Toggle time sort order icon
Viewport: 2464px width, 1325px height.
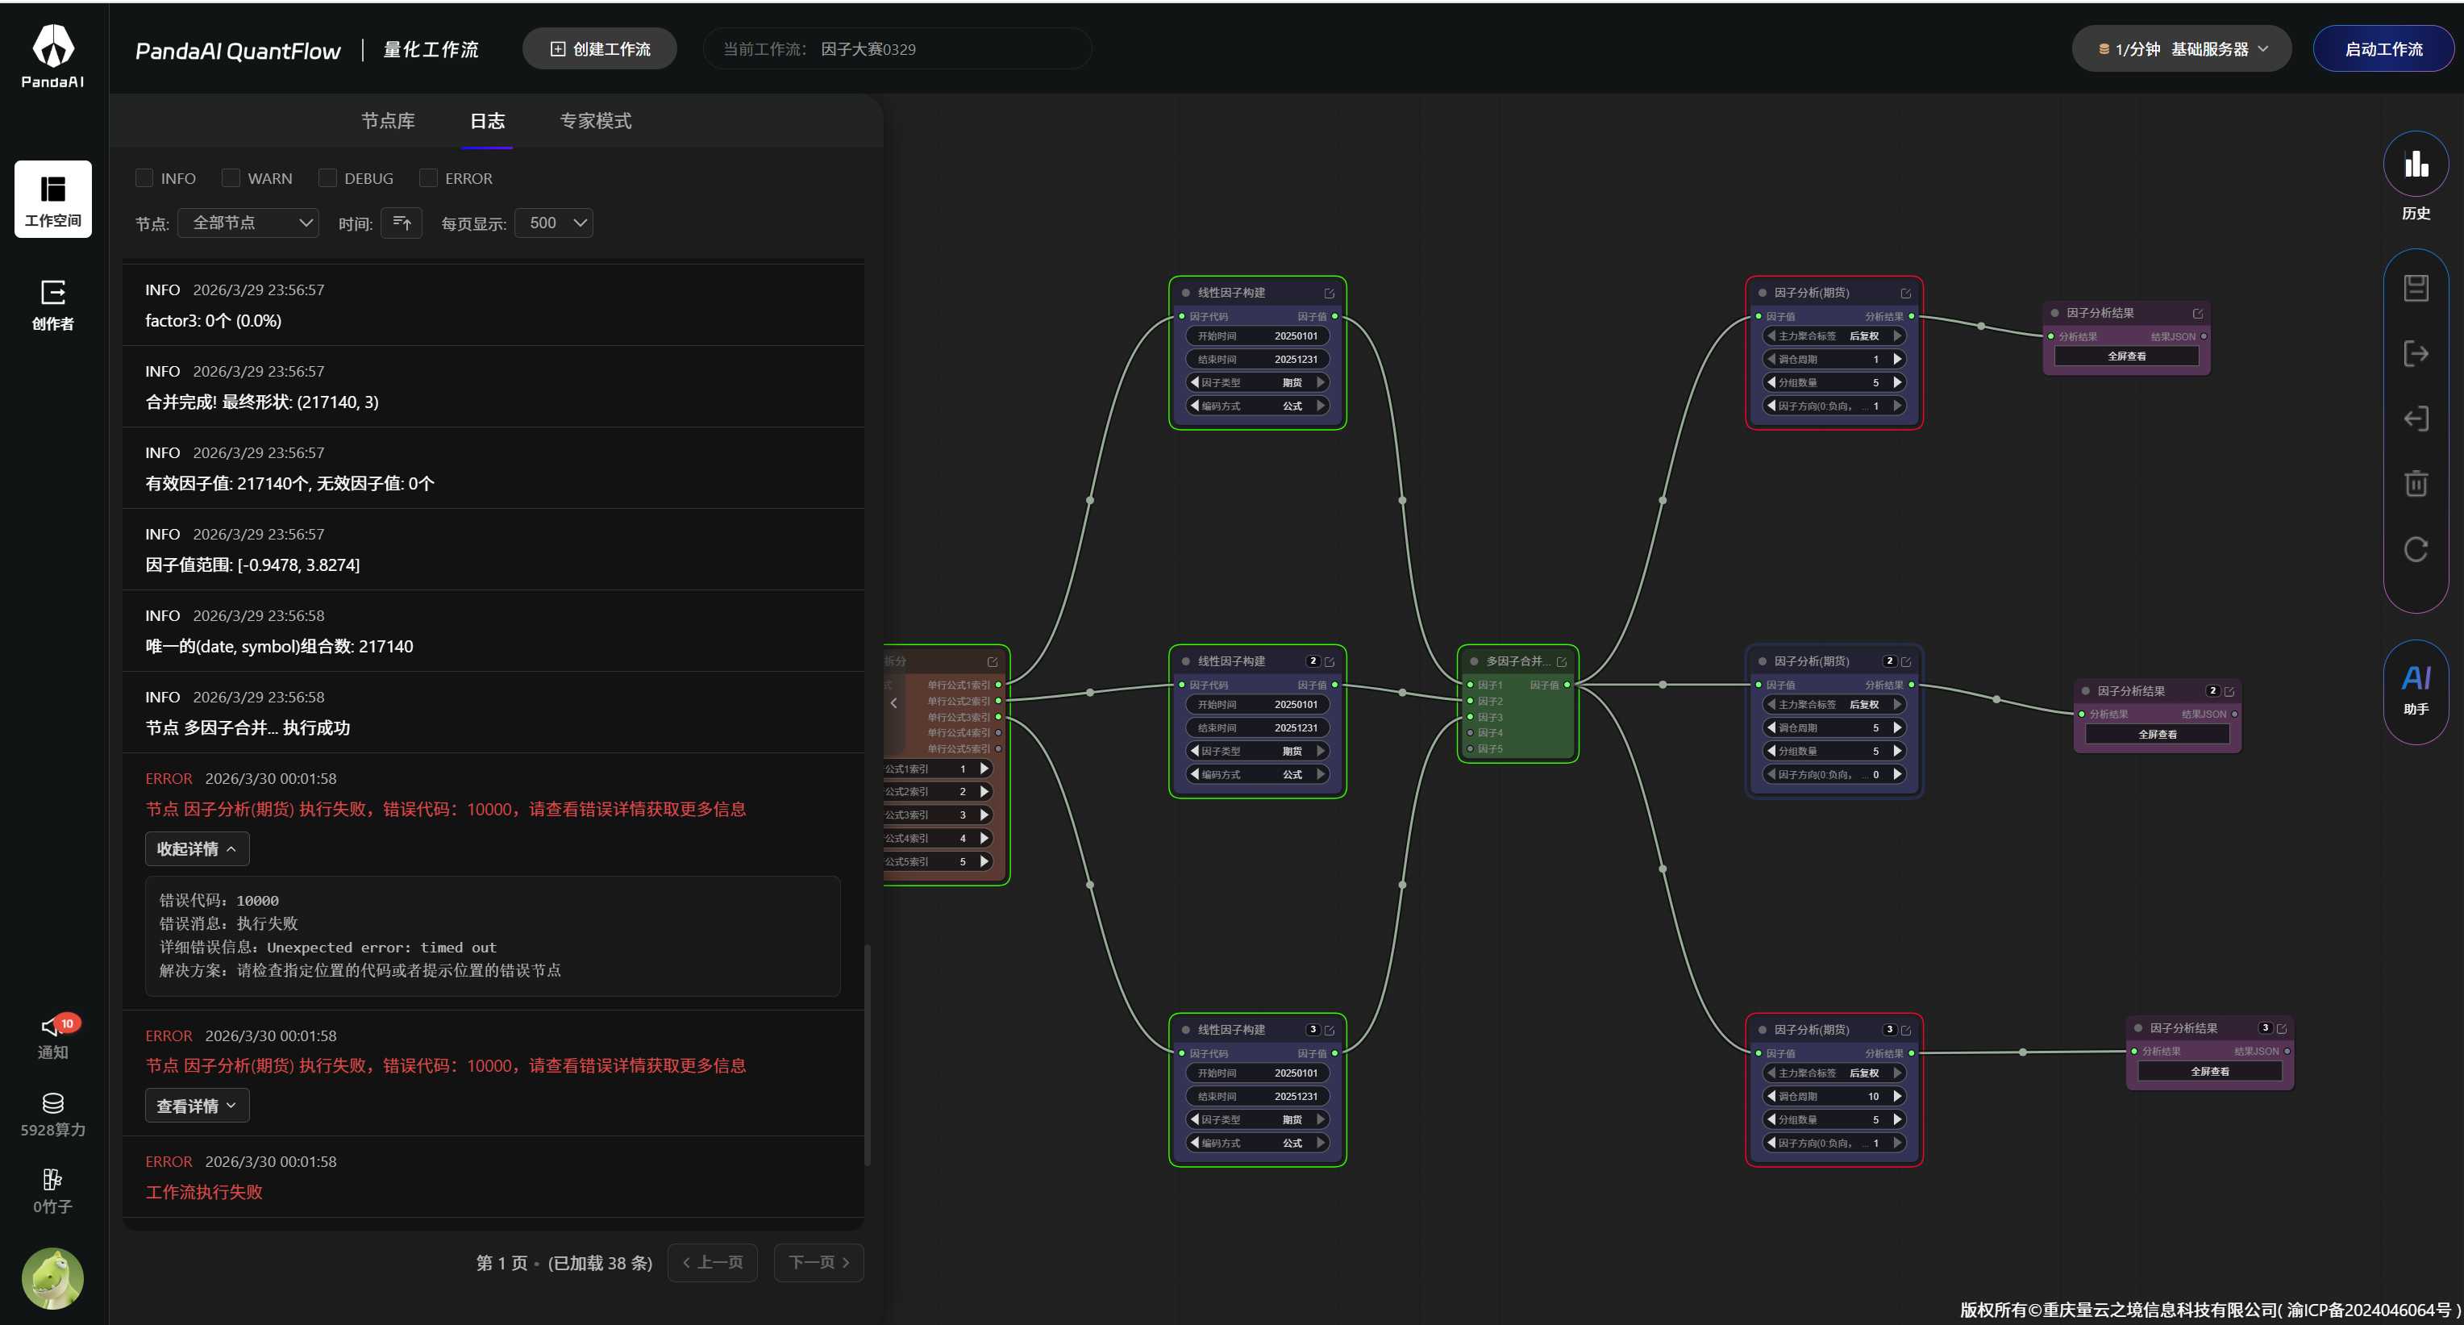click(402, 223)
